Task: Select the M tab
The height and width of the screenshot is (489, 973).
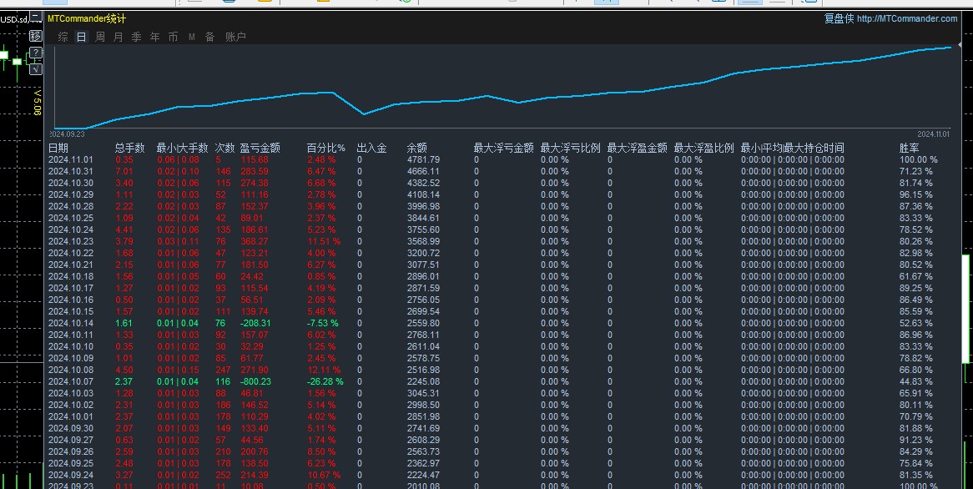Action: 192,38
